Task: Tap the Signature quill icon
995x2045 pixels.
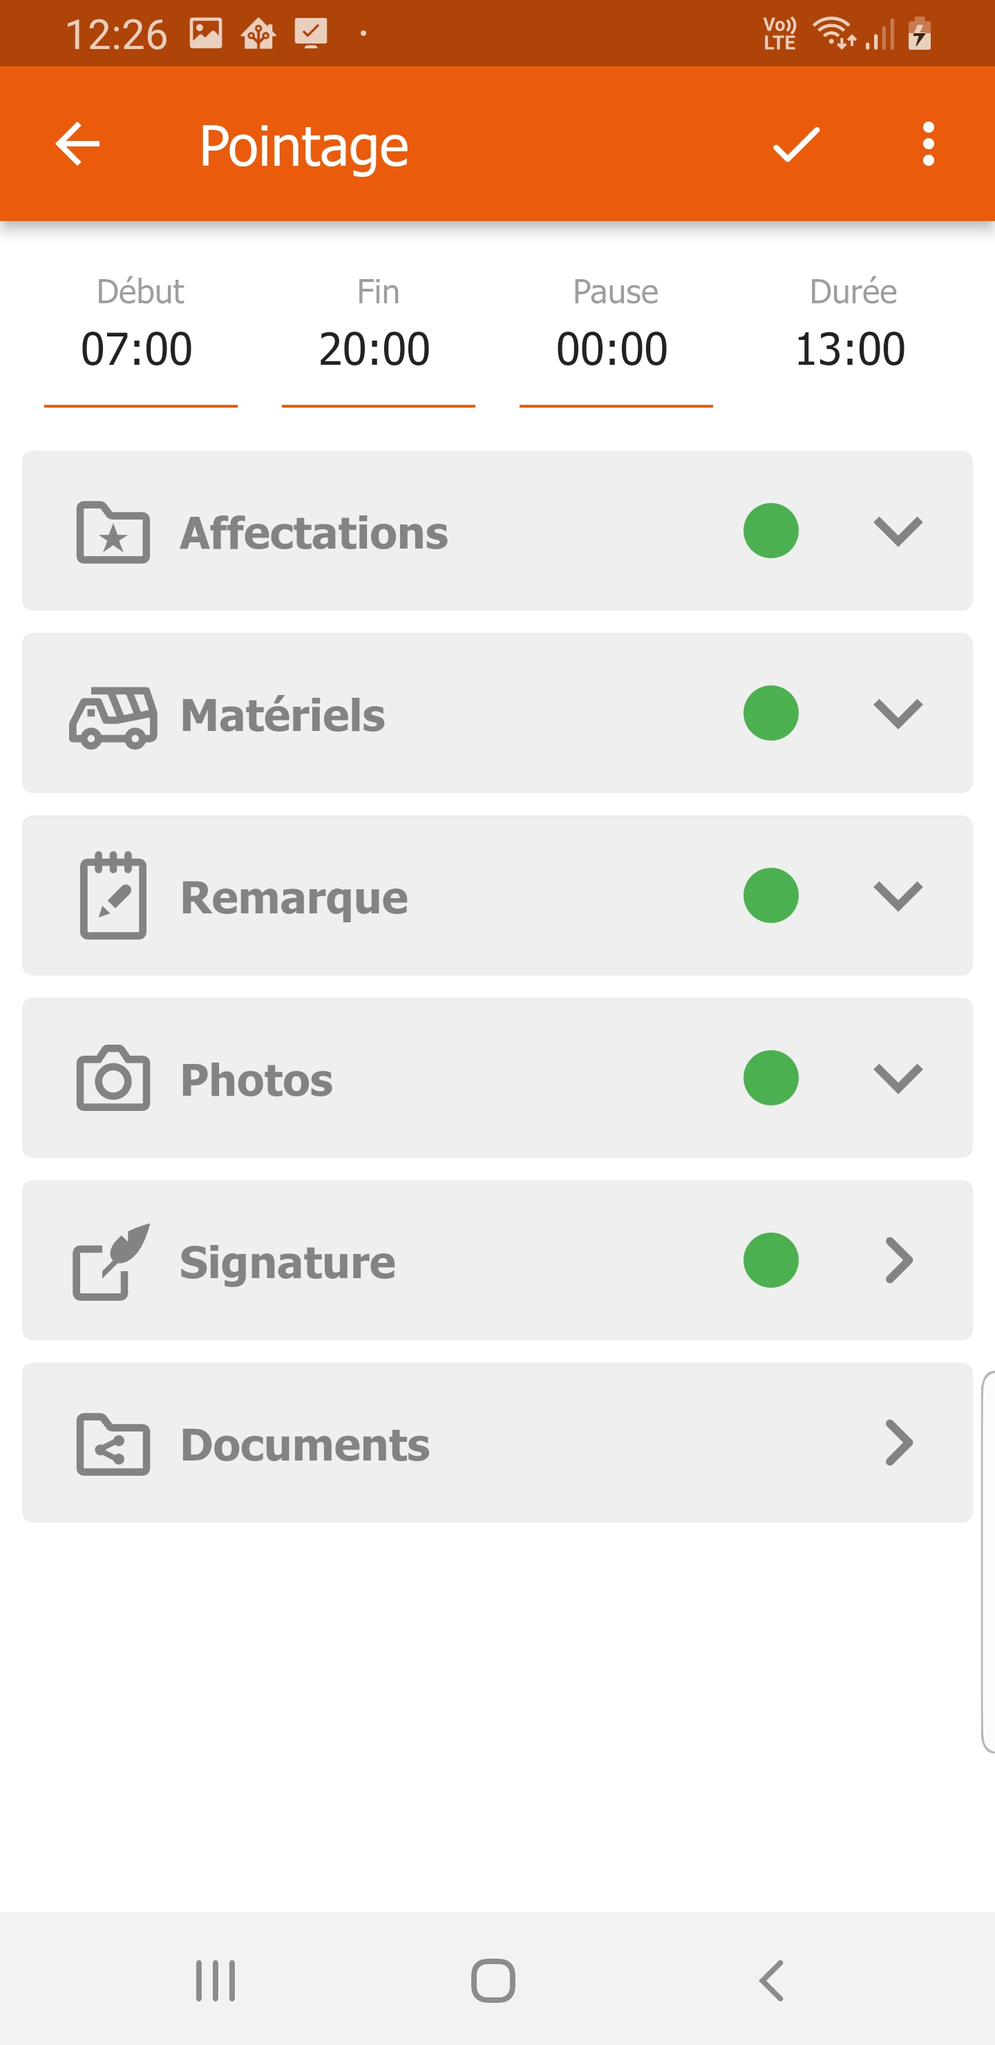Action: click(x=111, y=1262)
